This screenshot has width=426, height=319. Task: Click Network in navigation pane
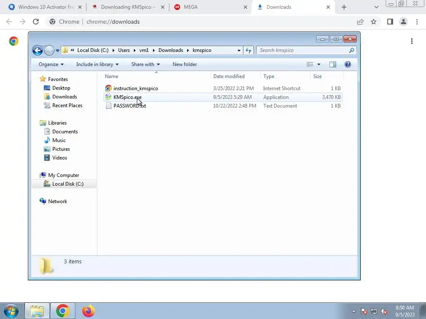coord(57,201)
